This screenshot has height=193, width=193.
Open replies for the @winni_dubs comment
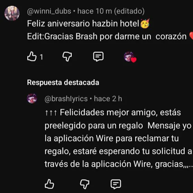pos(98,57)
